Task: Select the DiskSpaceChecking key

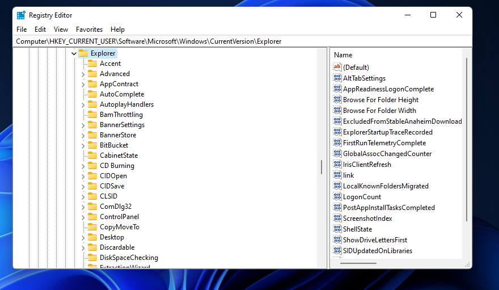Action: (129, 258)
